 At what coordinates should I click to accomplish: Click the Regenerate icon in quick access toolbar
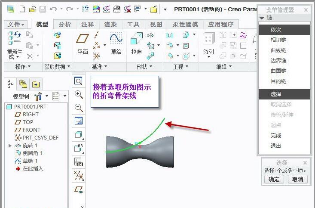point(86,9)
